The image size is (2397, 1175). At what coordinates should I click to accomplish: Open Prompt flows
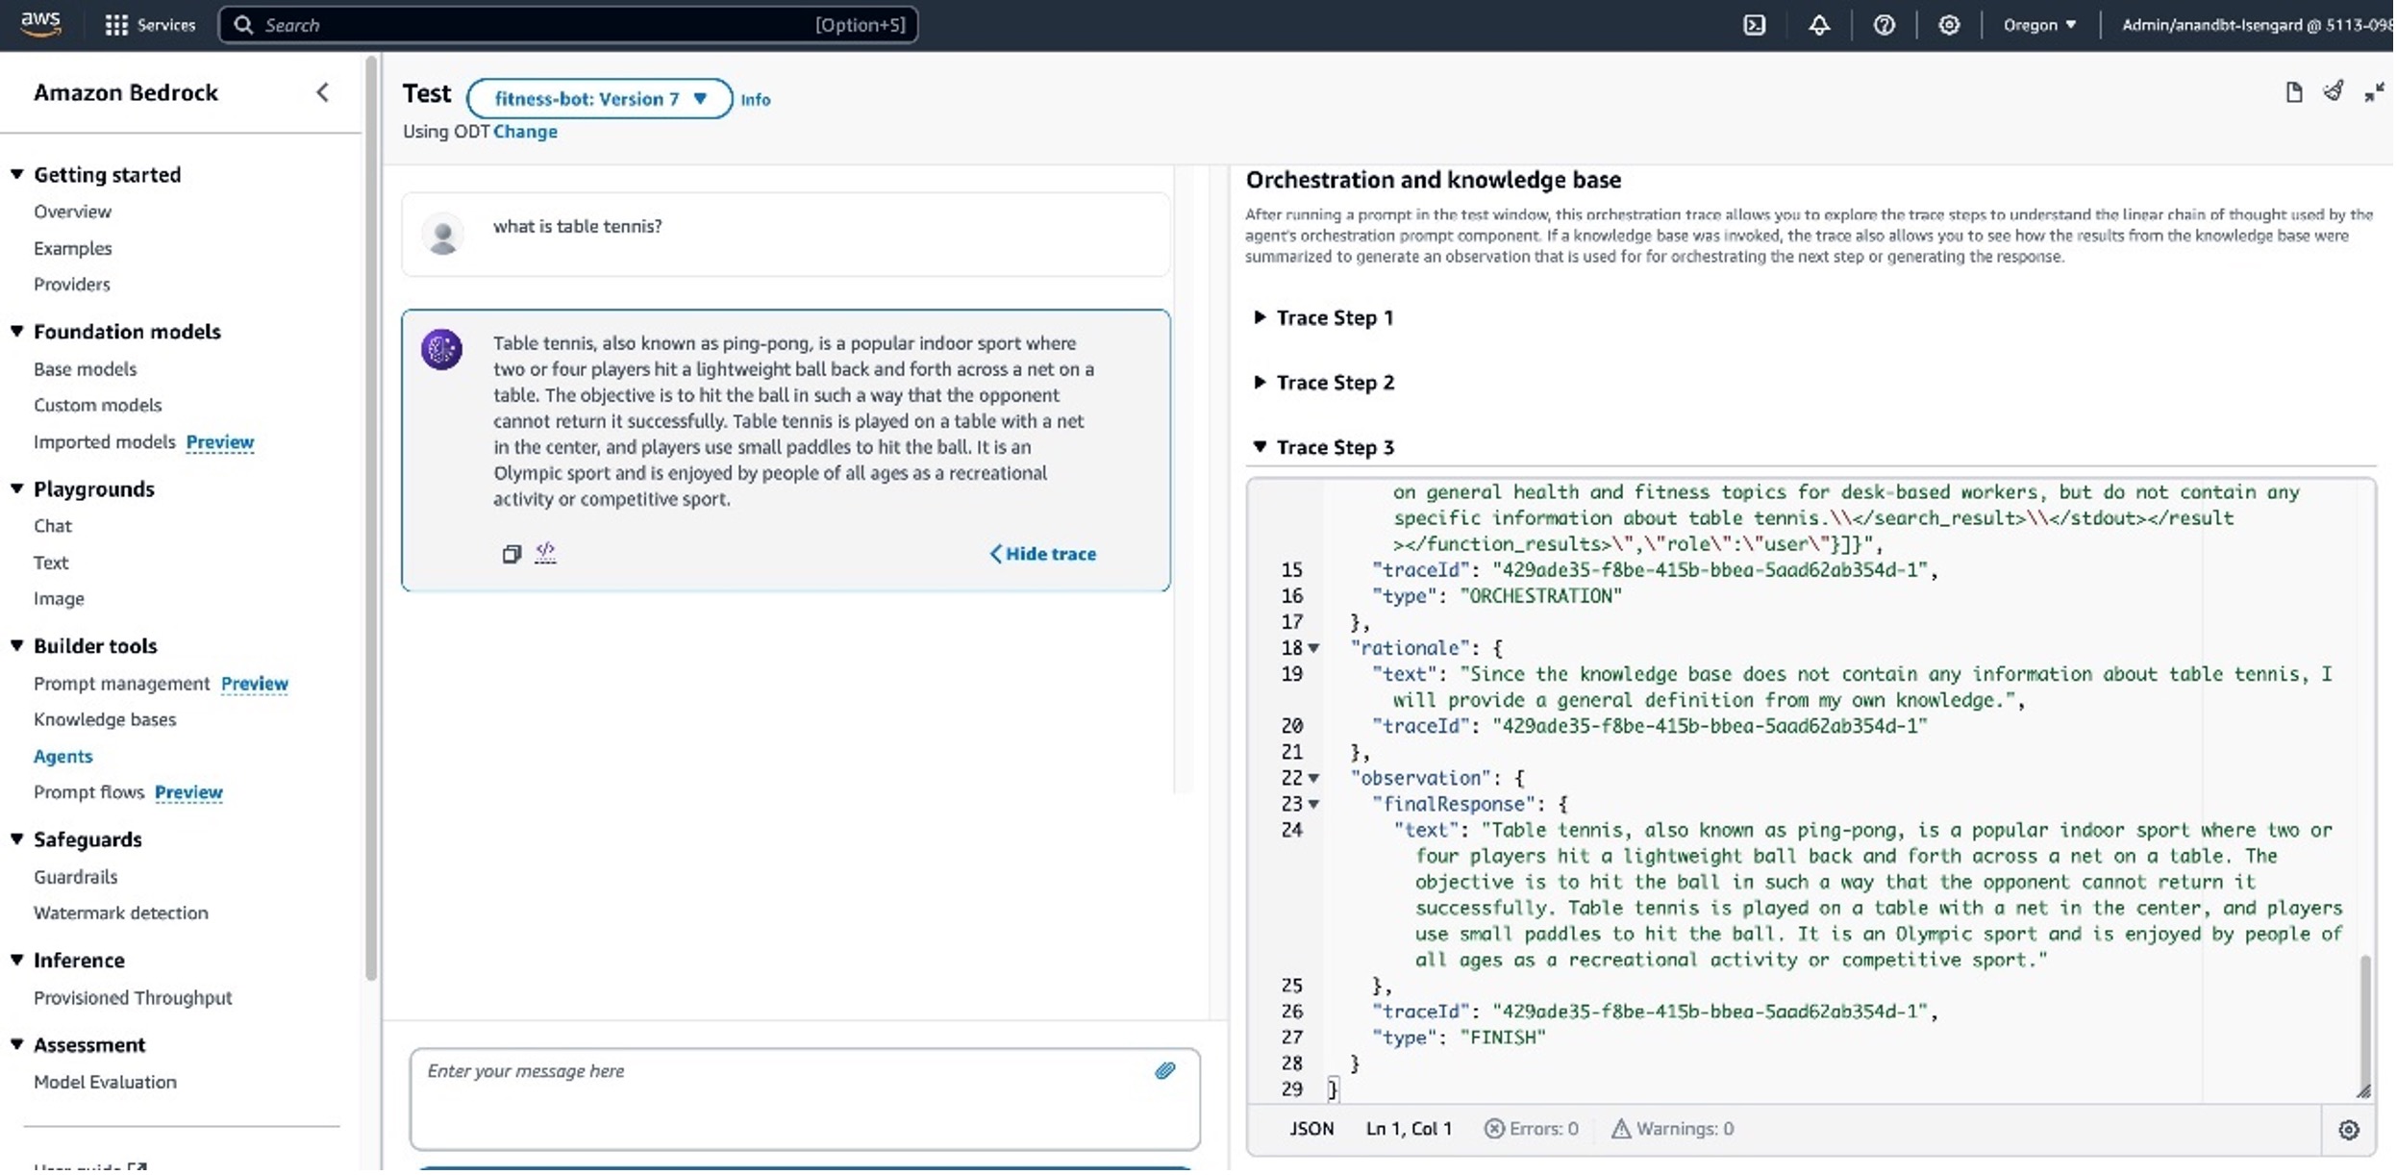tap(88, 793)
